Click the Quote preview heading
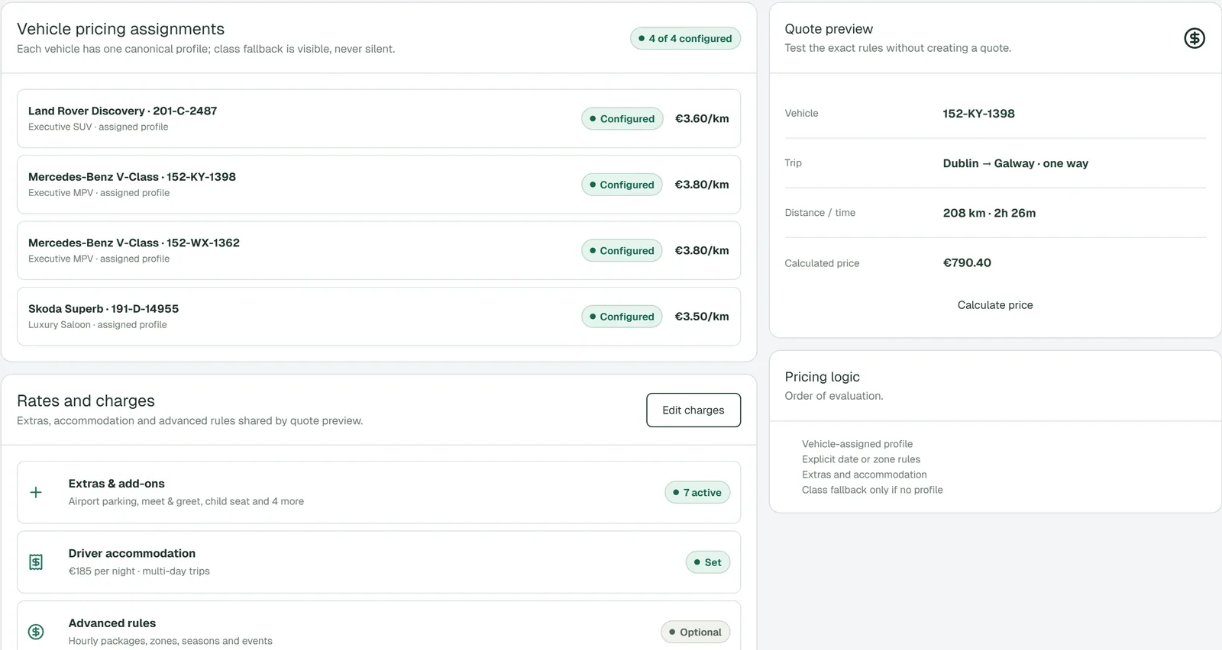Viewport: 1222px width, 650px height. (829, 29)
